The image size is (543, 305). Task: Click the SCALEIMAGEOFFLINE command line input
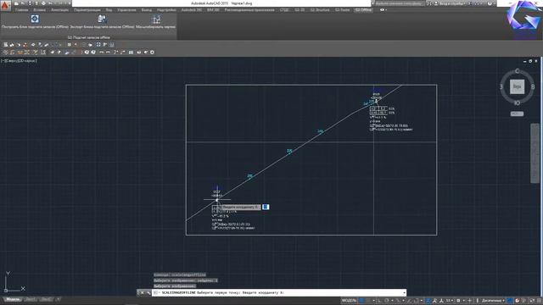click(279, 292)
